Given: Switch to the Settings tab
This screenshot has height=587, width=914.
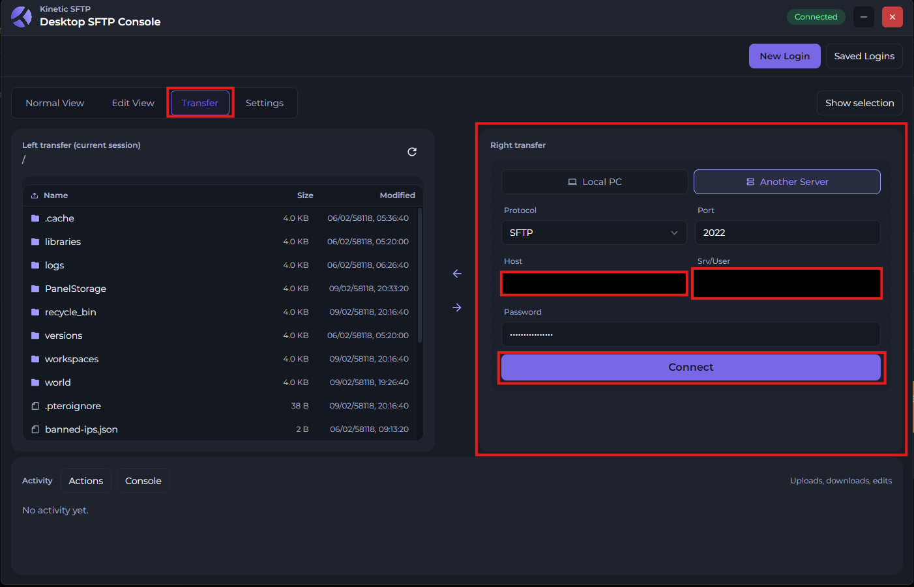Looking at the screenshot, I should coord(264,103).
